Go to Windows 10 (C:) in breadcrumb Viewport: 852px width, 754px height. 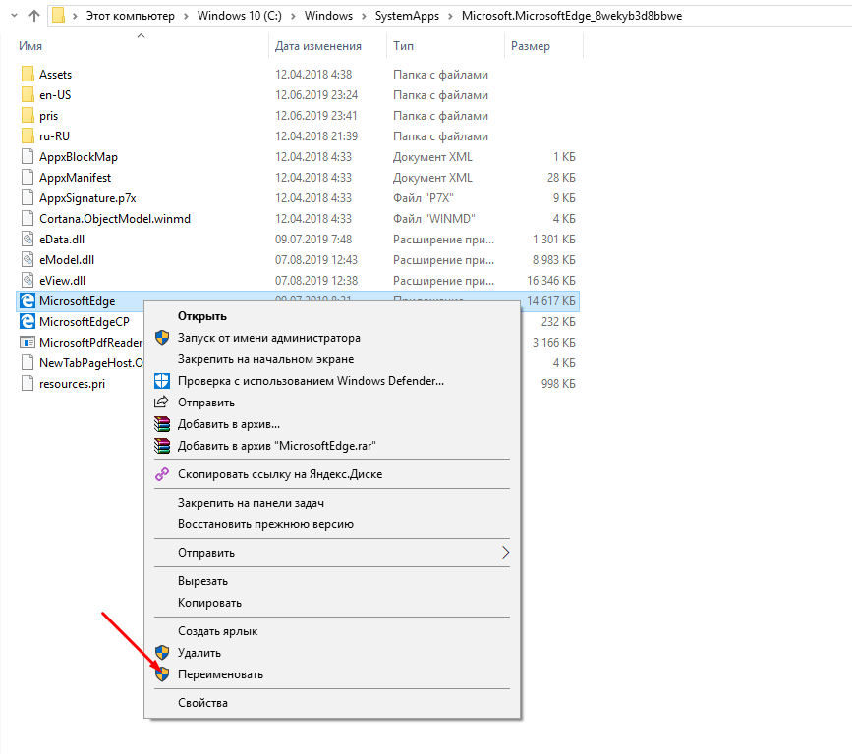point(240,16)
